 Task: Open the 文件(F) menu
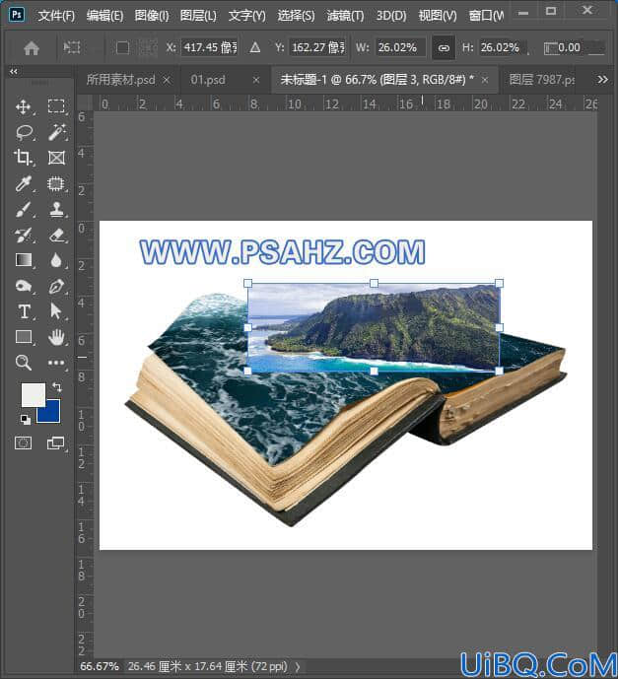56,16
